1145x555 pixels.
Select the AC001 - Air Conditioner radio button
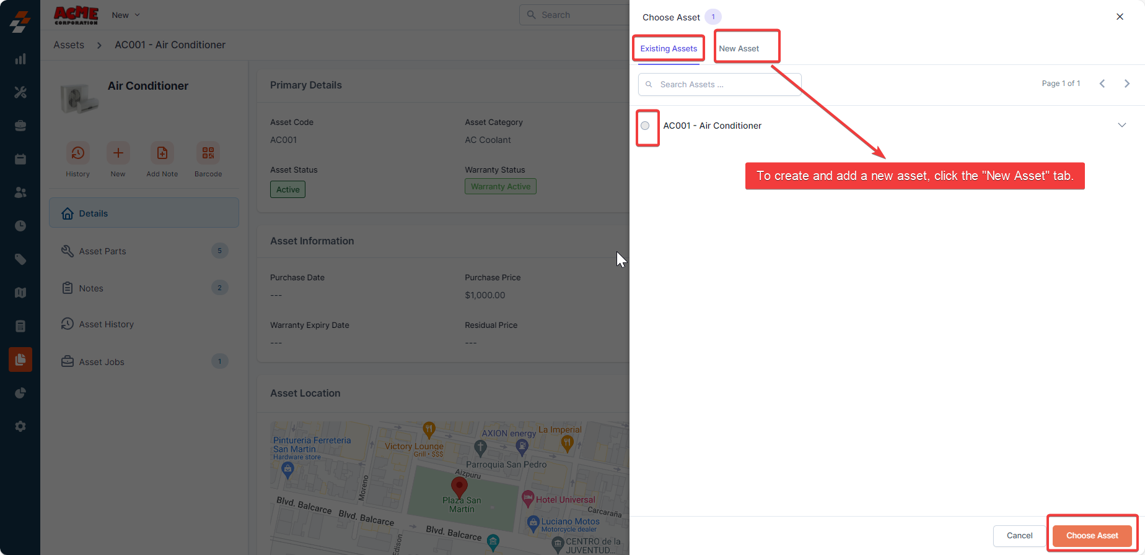(645, 126)
